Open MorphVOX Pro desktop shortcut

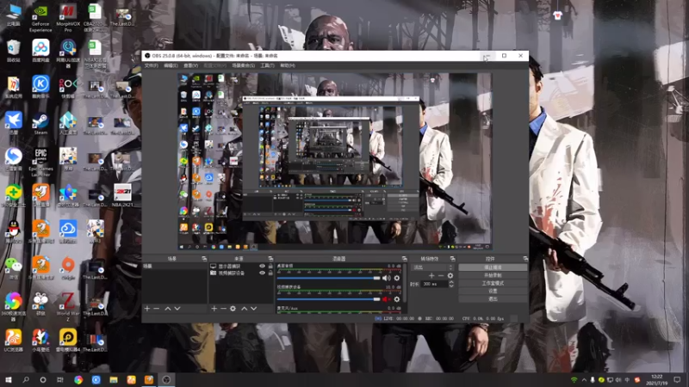(x=68, y=18)
